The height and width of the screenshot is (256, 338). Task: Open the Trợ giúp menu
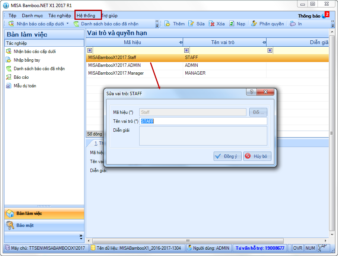[109, 16]
